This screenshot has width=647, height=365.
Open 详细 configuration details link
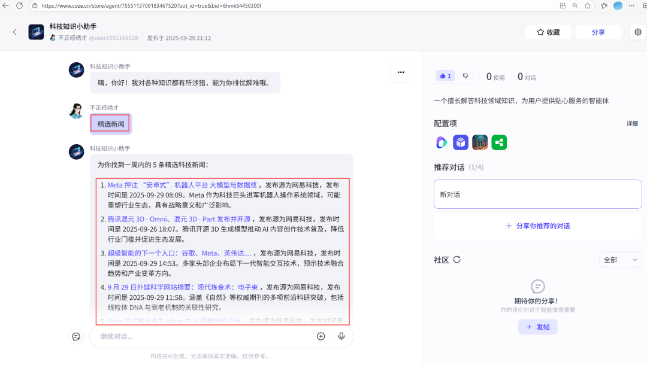click(632, 123)
